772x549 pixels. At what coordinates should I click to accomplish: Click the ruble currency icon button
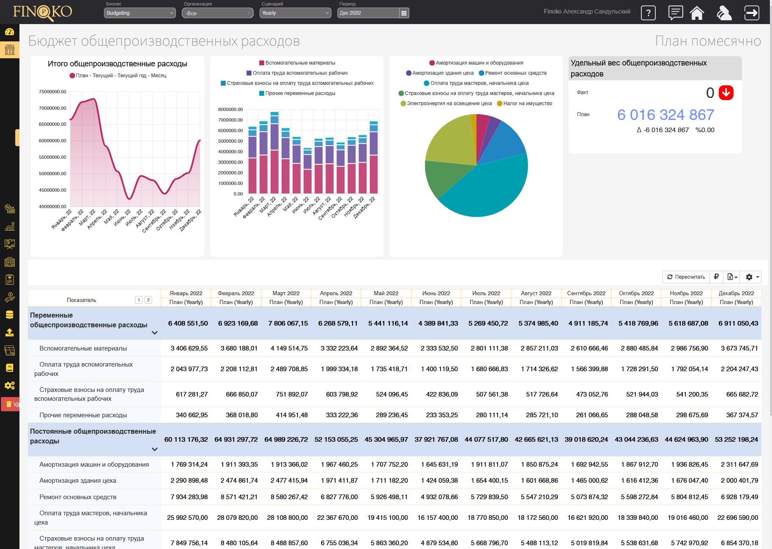coord(716,277)
